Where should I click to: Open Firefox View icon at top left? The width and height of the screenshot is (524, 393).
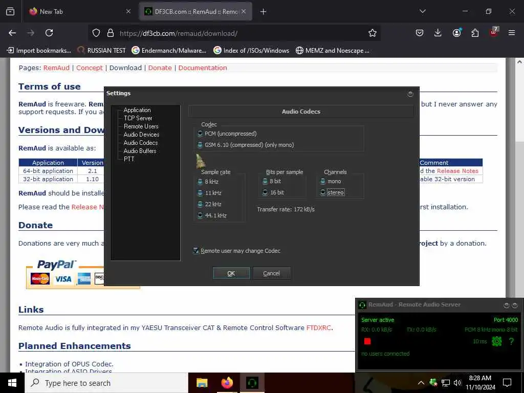[x=10, y=12]
